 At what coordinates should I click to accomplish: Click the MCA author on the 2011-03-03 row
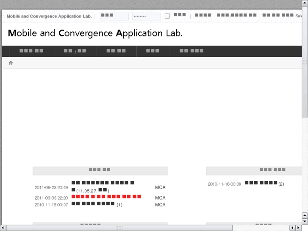coord(160,198)
